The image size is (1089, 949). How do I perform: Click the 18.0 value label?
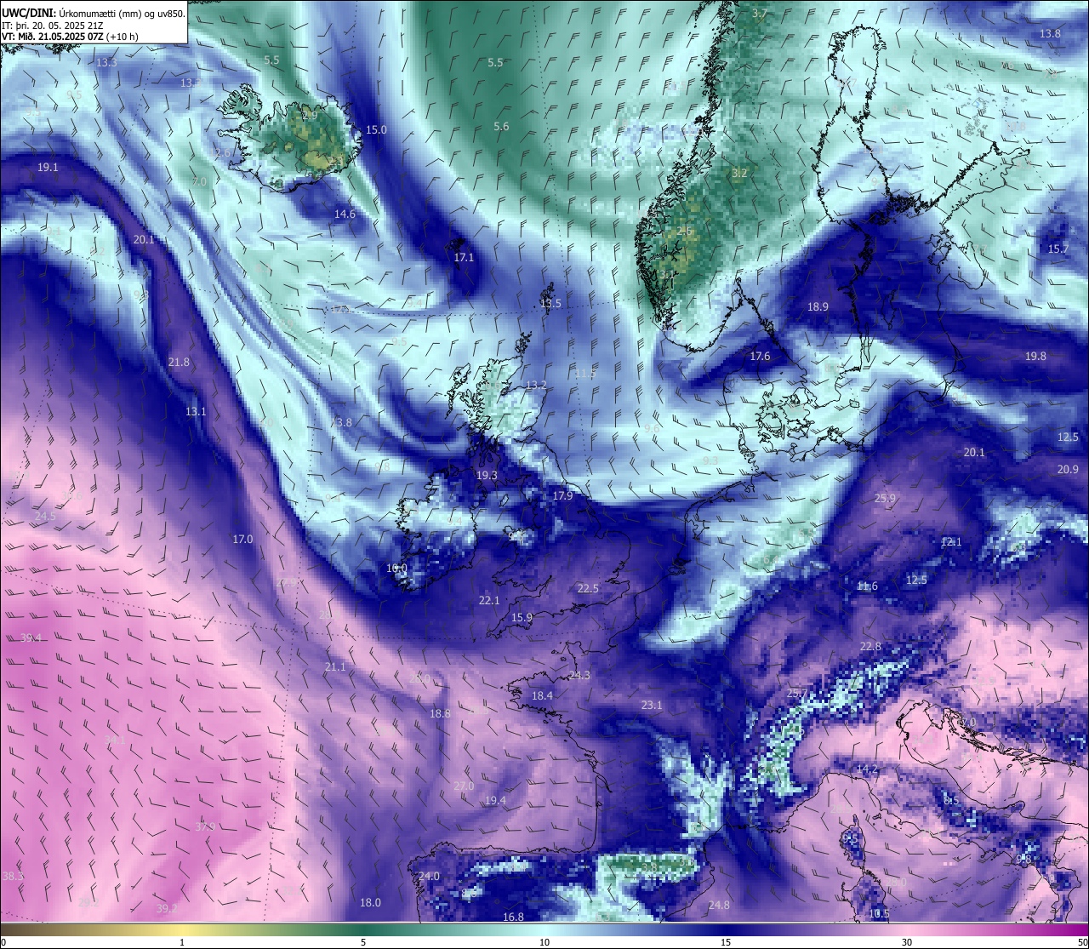click(370, 903)
